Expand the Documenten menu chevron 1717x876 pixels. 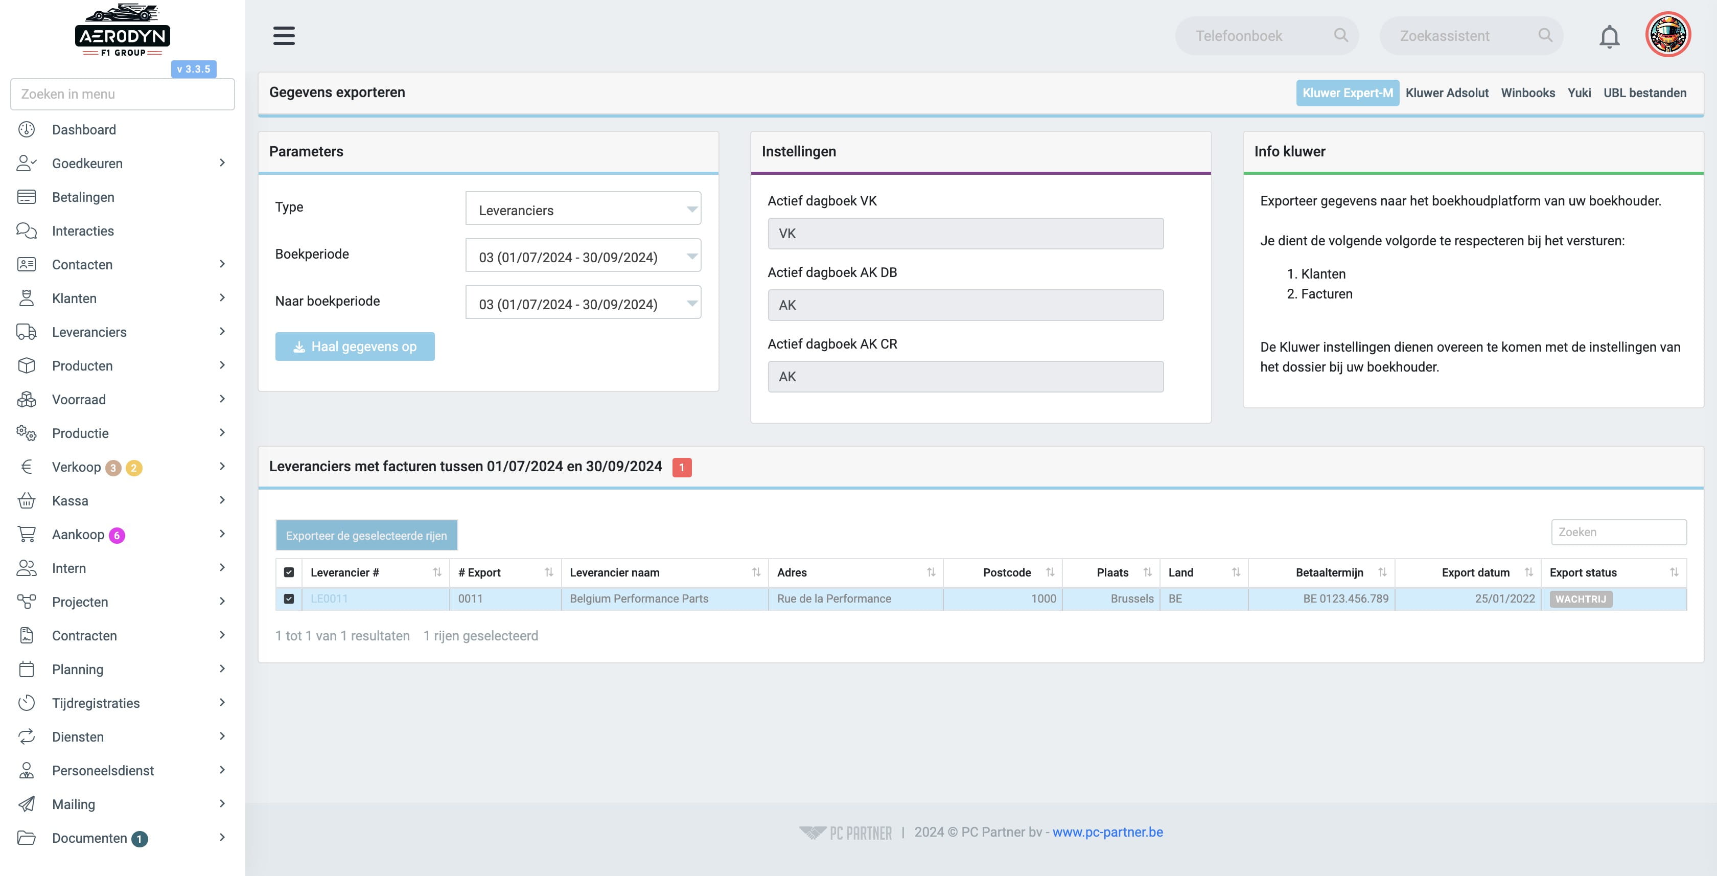222,837
